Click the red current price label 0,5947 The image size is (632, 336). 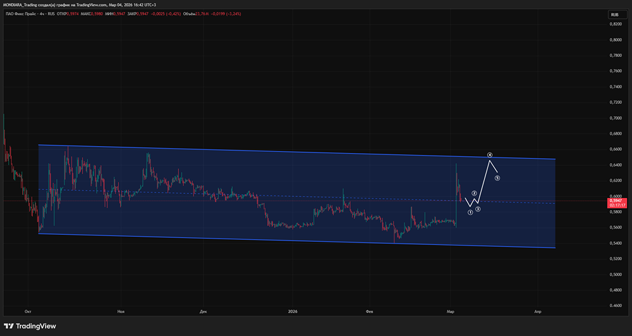pos(615,201)
